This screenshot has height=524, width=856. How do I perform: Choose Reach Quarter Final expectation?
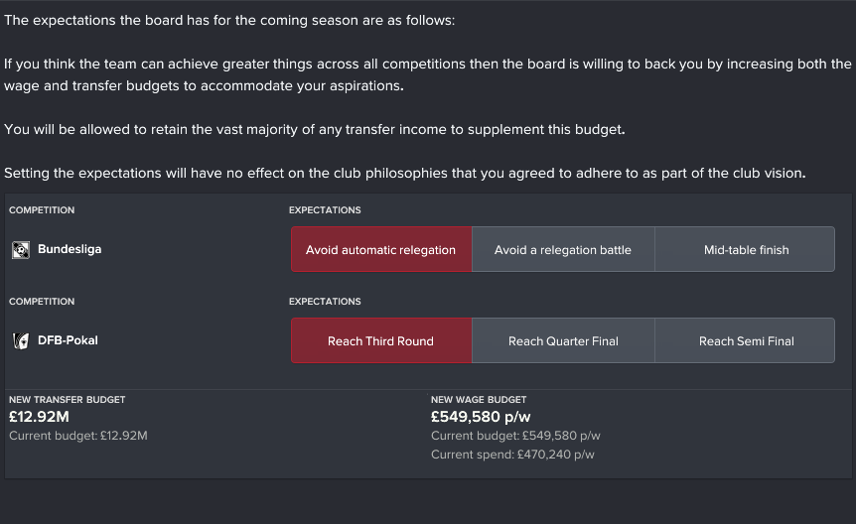pyautogui.click(x=563, y=340)
